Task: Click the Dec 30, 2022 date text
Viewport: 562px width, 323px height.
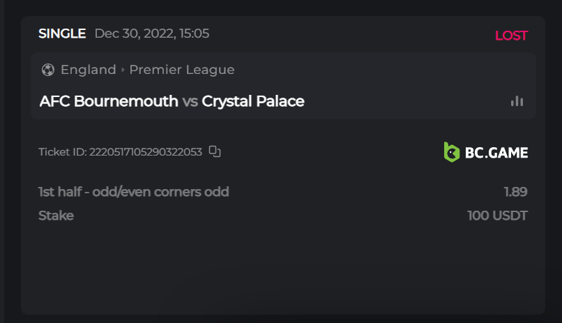Action: point(152,33)
